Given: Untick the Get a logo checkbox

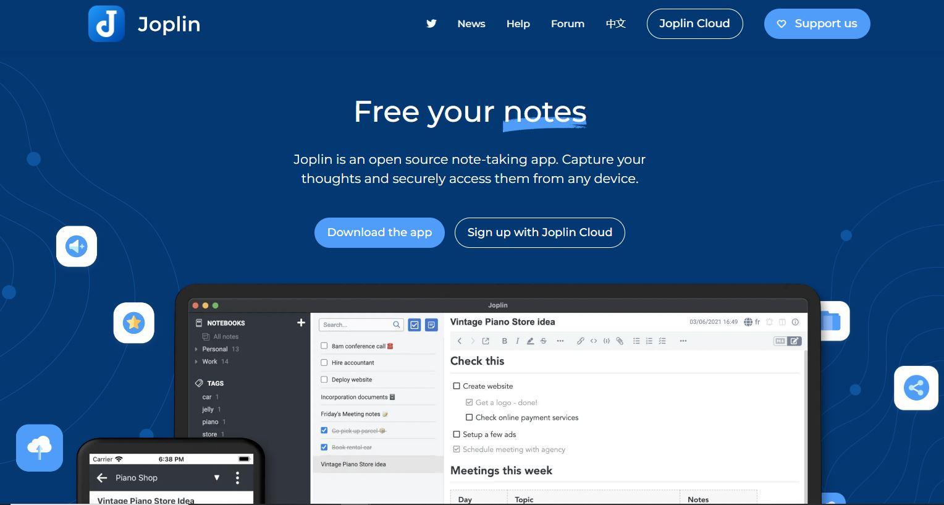Looking at the screenshot, I should coord(470,402).
